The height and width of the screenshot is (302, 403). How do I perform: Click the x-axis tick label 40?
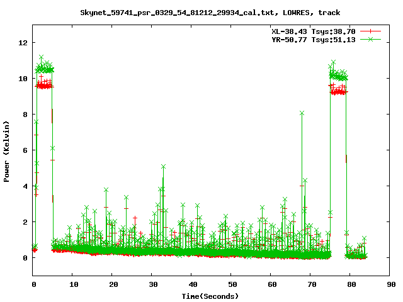point(193,284)
